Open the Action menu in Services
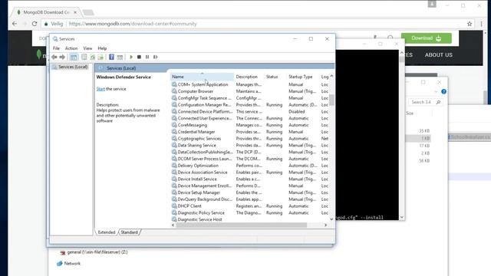The height and width of the screenshot is (276, 491). (x=71, y=48)
